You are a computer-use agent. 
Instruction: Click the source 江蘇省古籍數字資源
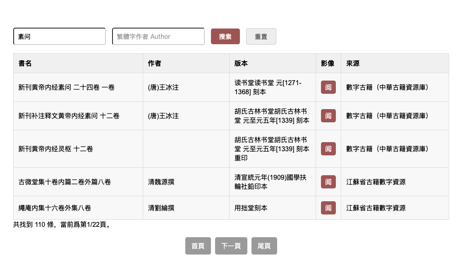376,182
